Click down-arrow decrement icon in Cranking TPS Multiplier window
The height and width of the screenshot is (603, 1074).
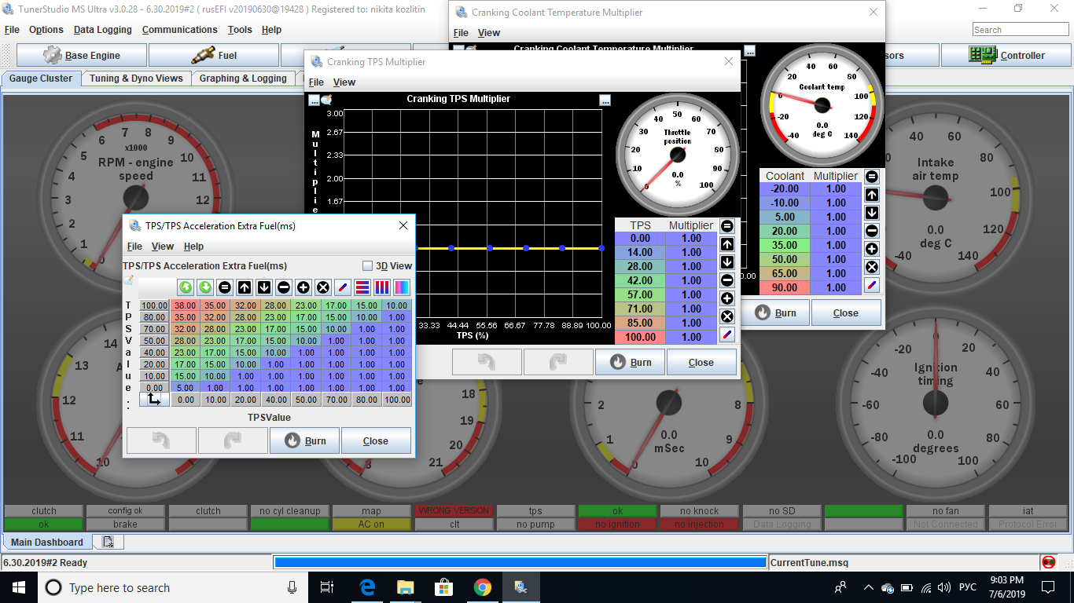[x=727, y=262]
